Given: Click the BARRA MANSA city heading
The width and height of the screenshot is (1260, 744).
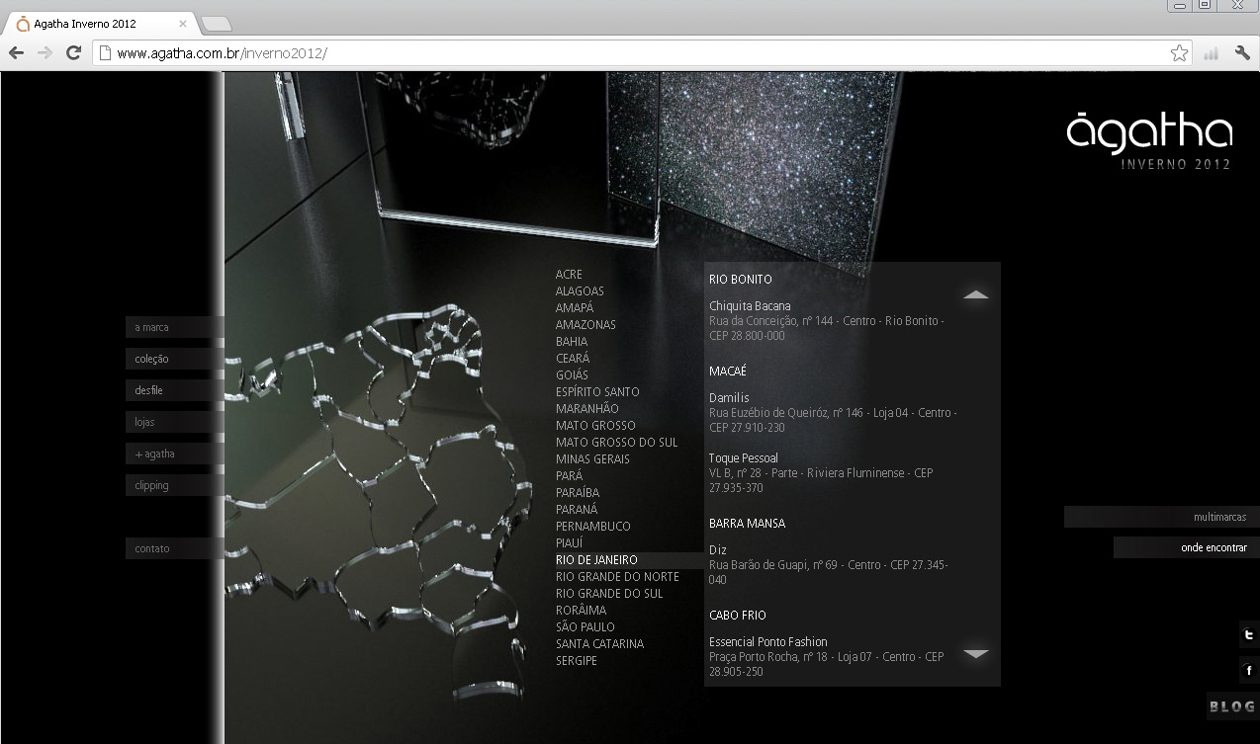Looking at the screenshot, I should point(747,524).
